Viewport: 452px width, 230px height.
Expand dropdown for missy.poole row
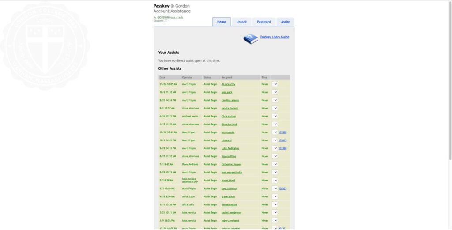coord(275,132)
